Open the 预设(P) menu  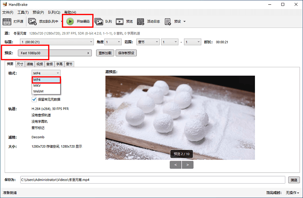point(38,13)
